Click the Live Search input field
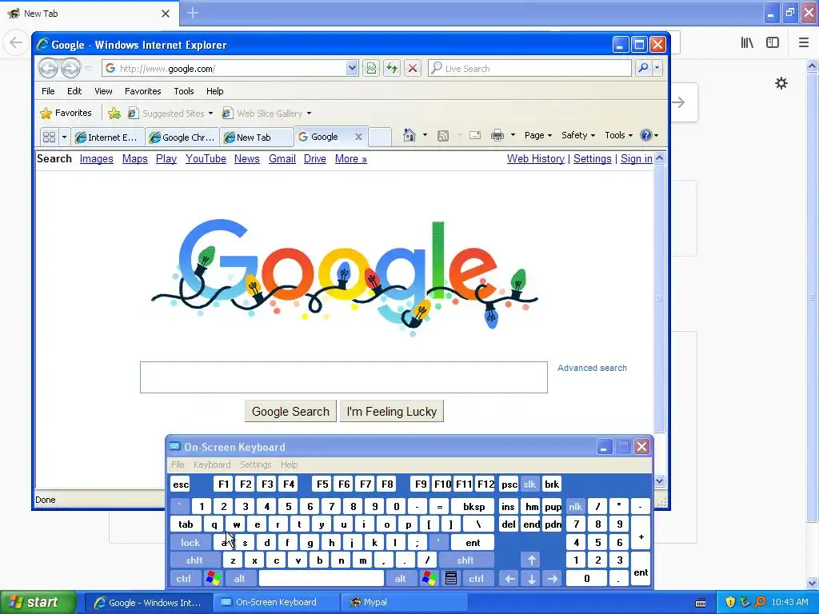 (x=529, y=69)
